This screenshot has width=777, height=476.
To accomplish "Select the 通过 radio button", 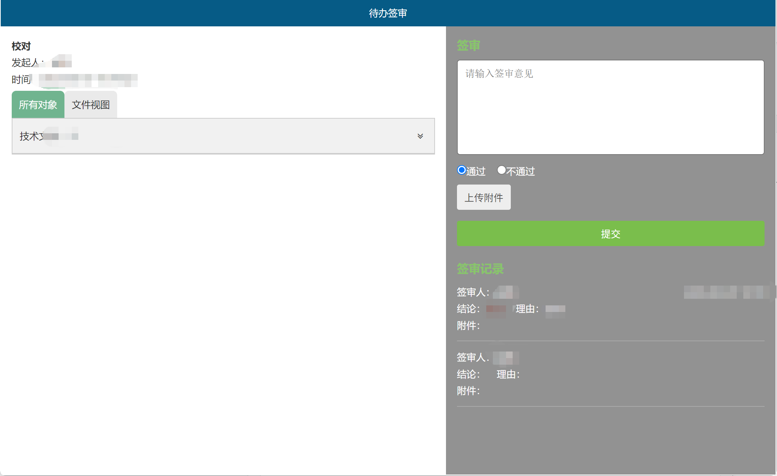I will click(462, 170).
